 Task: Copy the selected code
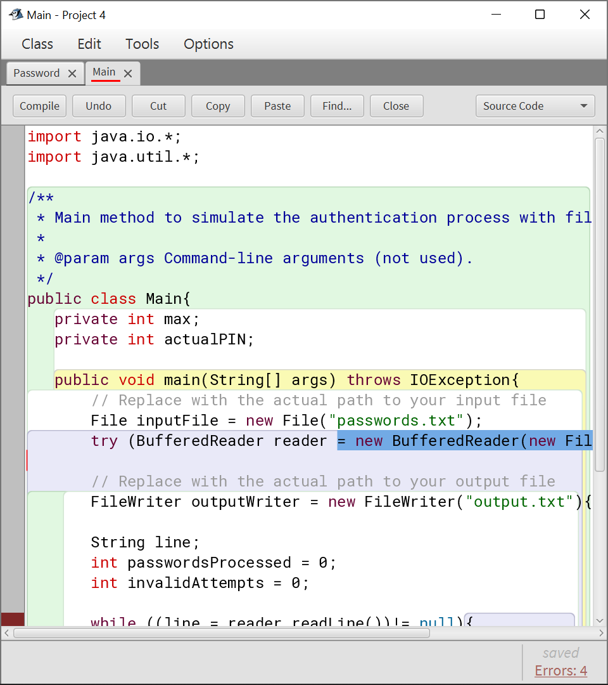click(x=218, y=106)
